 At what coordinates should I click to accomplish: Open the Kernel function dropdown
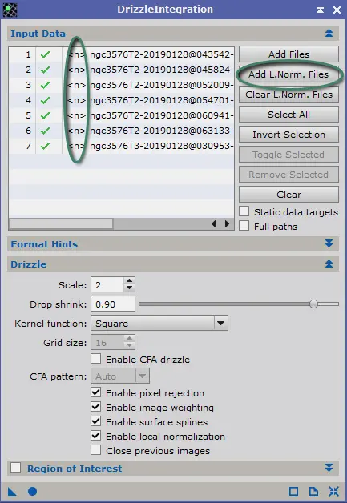pyautogui.click(x=159, y=323)
